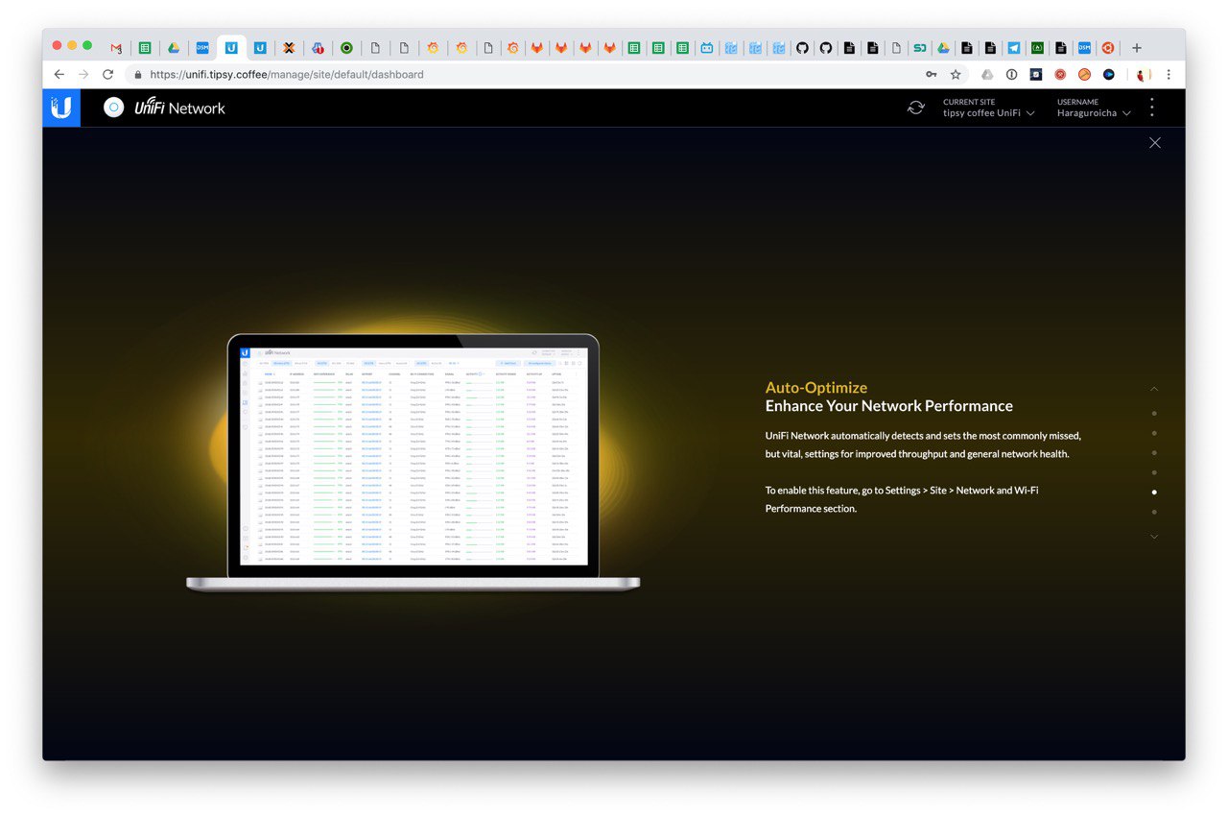1228x817 pixels.
Task: Refresh the UniFi controller data
Action: click(916, 108)
